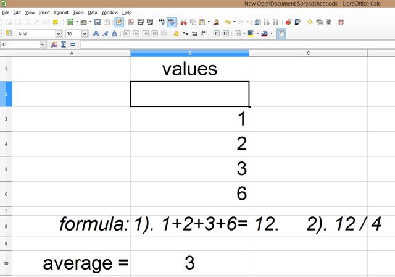Select column B header
The height and width of the screenshot is (277, 395).
coord(190,53)
